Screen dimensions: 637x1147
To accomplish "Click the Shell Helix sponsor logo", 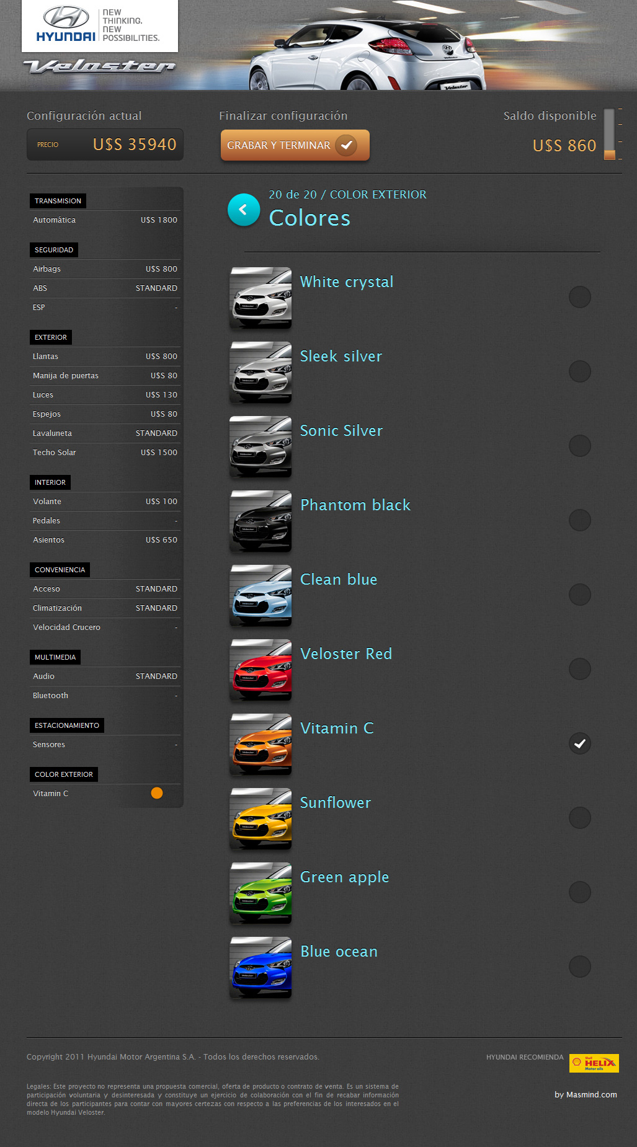I will [594, 1063].
